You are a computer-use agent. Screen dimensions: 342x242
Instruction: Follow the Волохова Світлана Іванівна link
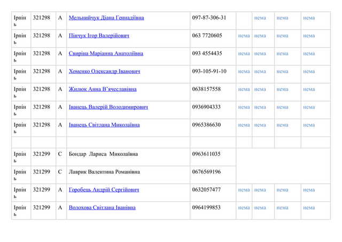102,207
